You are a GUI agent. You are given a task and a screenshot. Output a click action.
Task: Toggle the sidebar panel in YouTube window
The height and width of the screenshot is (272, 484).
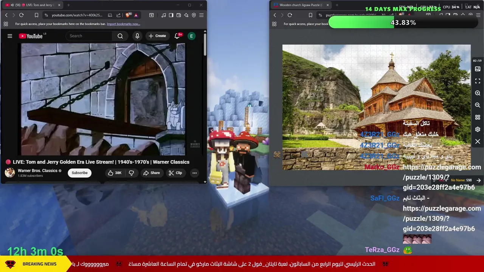click(x=171, y=15)
